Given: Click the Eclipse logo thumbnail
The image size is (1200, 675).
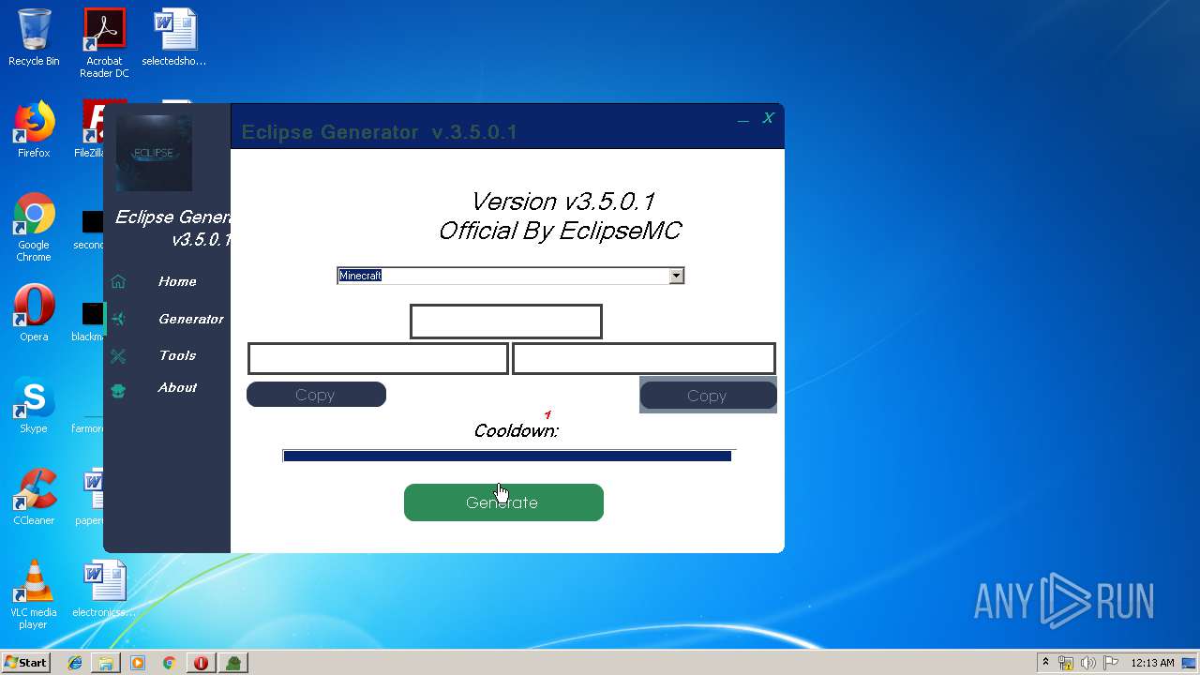Looking at the screenshot, I should tap(154, 153).
